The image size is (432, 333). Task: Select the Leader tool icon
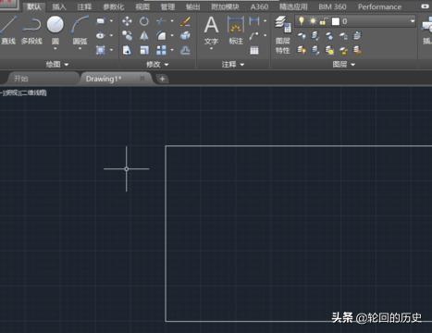(253, 35)
